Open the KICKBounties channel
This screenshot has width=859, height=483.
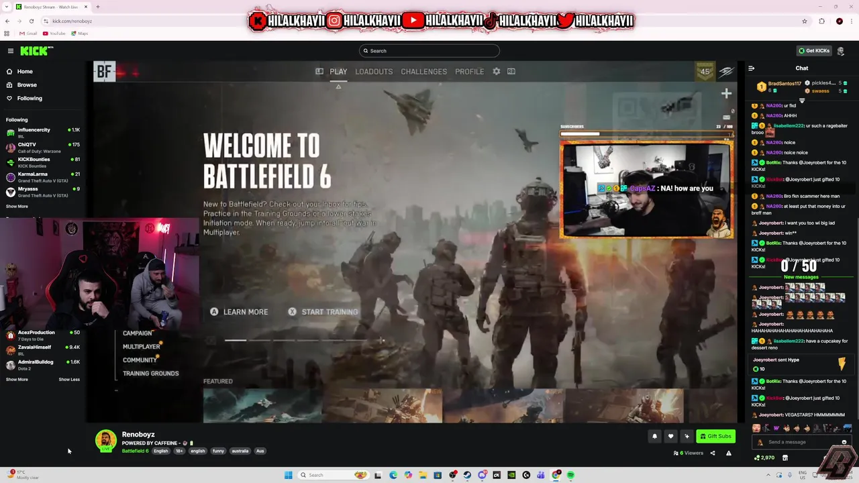tap(43, 162)
